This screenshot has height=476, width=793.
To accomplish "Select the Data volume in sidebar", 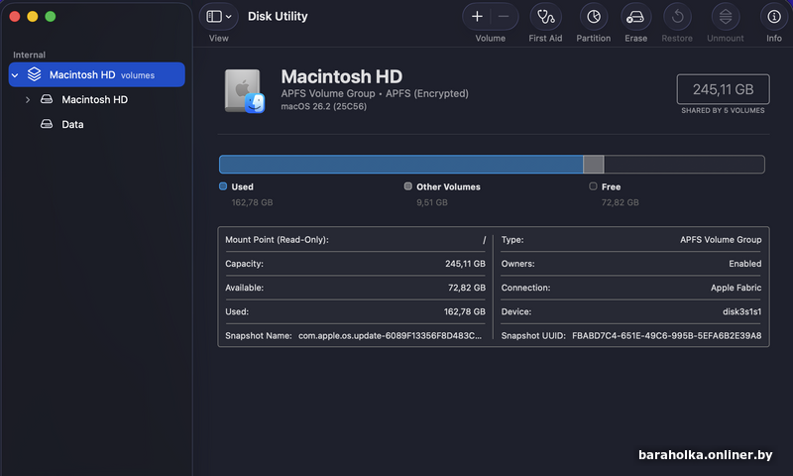I will click(x=71, y=125).
